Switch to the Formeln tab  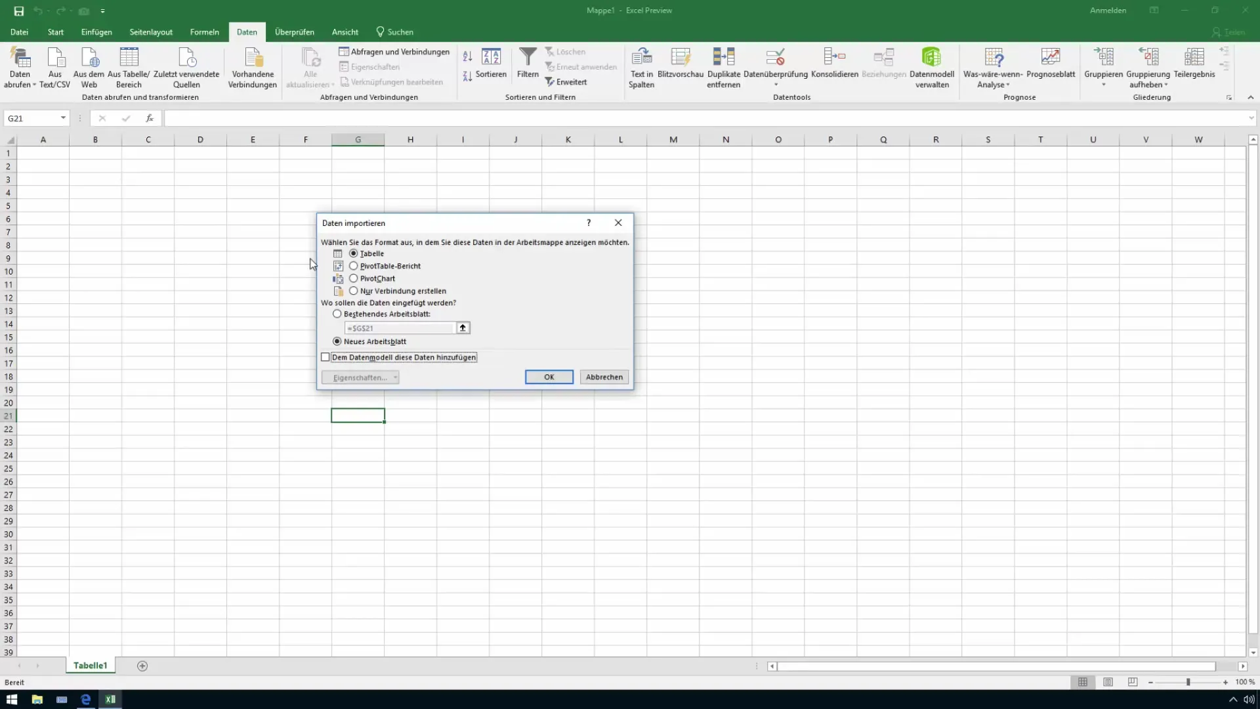tap(205, 32)
